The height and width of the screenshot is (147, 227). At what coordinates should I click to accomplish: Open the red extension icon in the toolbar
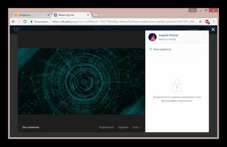tap(207, 21)
